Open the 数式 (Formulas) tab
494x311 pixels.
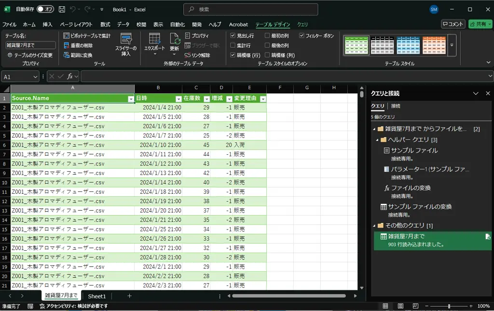(105, 24)
